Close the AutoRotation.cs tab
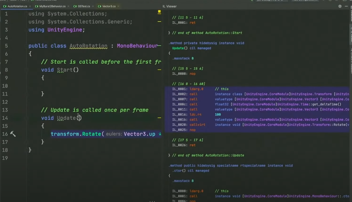The image size is (352, 202). pyautogui.click(x=30, y=6)
